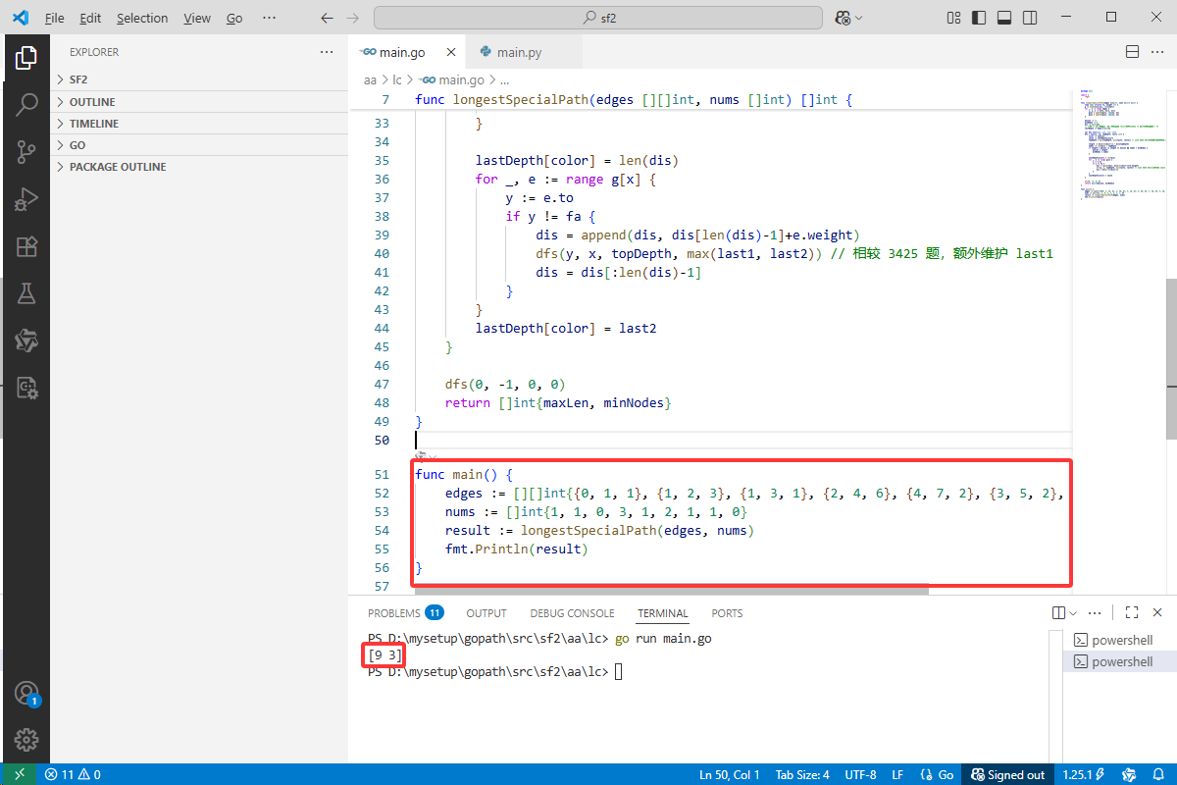
Task: Expand the OUTLINE section
Action: click(x=199, y=102)
